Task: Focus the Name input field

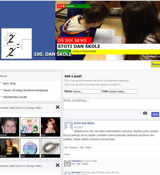Action: point(87,91)
